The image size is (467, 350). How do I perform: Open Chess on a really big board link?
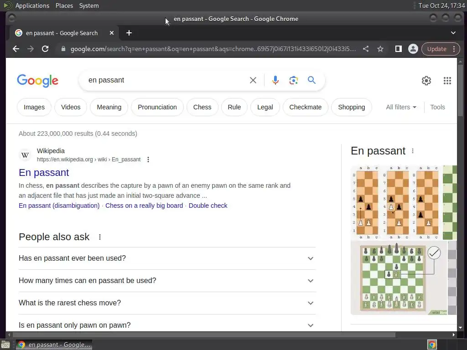tap(144, 206)
